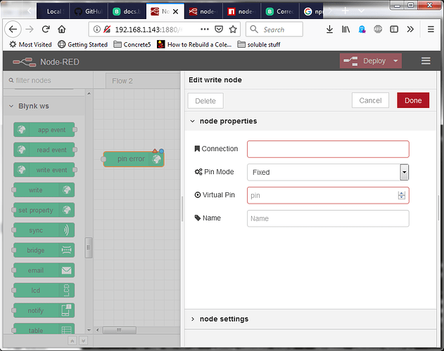This screenshot has height=351, width=444.
Task: Select the write event palette node
Action: pos(44,170)
